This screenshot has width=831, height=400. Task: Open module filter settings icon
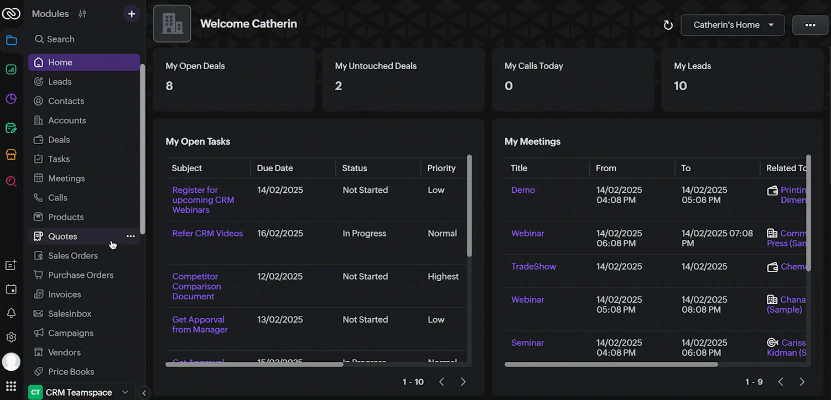(x=82, y=14)
